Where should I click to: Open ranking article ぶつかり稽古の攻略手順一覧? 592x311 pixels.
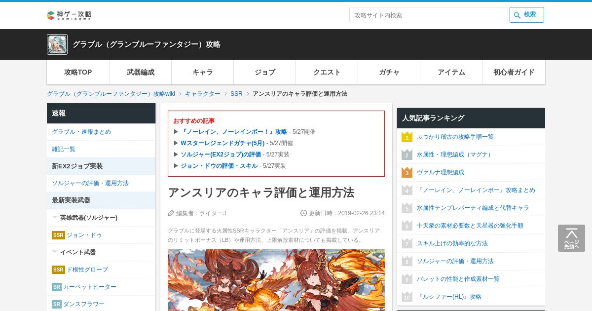(455, 137)
